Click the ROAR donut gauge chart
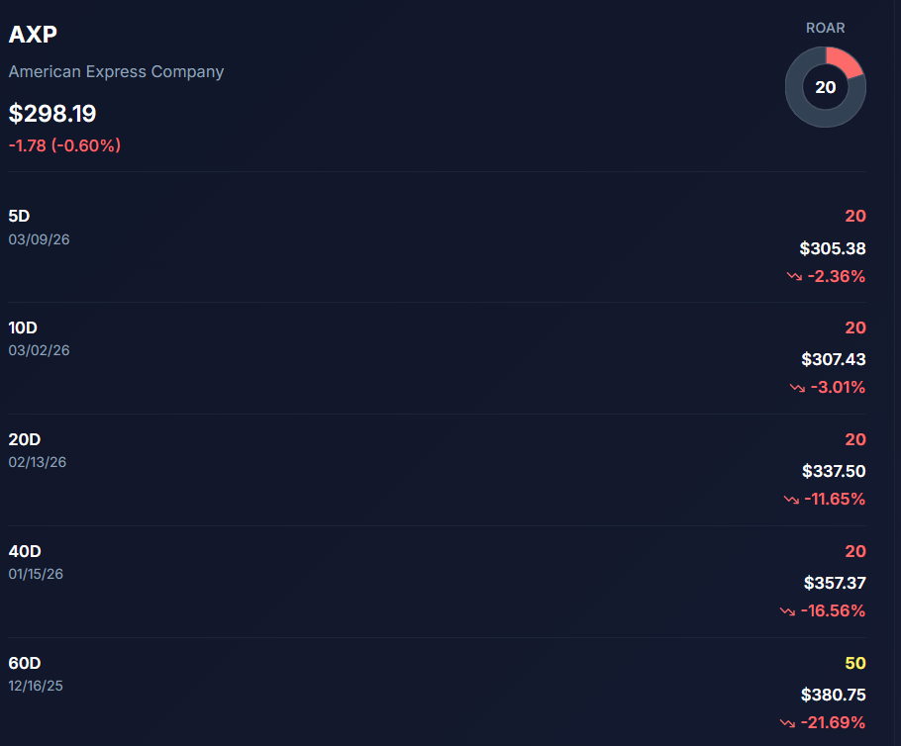The width and height of the screenshot is (901, 746). (x=825, y=87)
